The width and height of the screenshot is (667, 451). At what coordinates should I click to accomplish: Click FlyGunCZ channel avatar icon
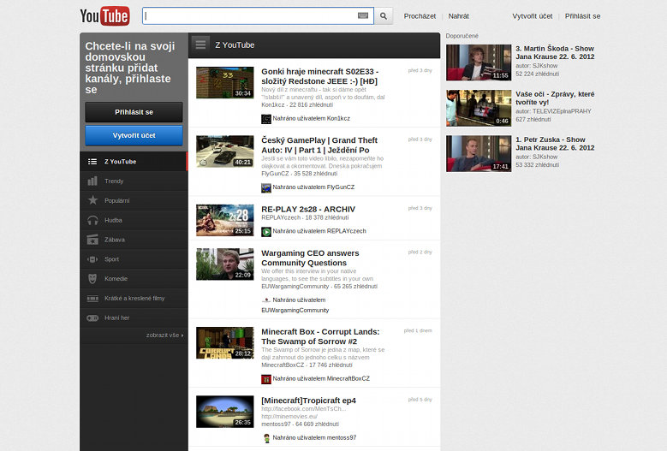266,187
